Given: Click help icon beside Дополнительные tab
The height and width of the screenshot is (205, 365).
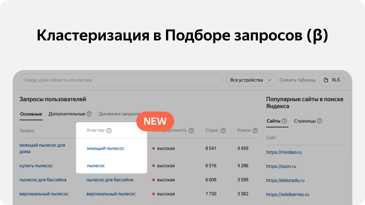Looking at the screenshot, I should pyautogui.click(x=89, y=114).
